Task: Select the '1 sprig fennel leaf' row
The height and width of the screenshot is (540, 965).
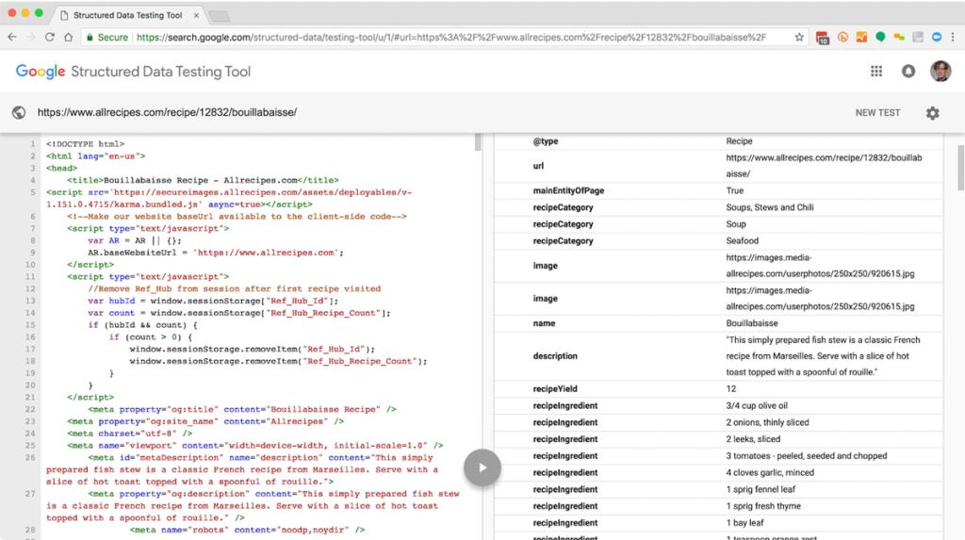Action: (718, 489)
